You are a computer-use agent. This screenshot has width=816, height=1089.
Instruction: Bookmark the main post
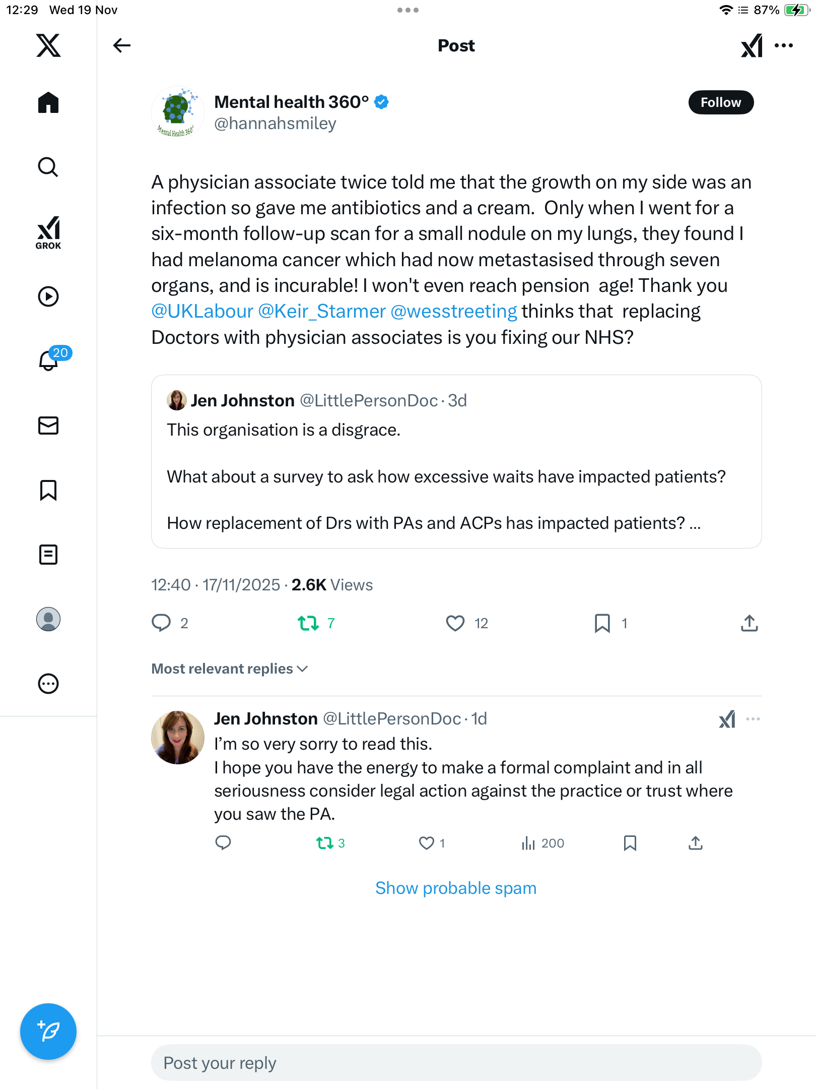click(x=602, y=623)
